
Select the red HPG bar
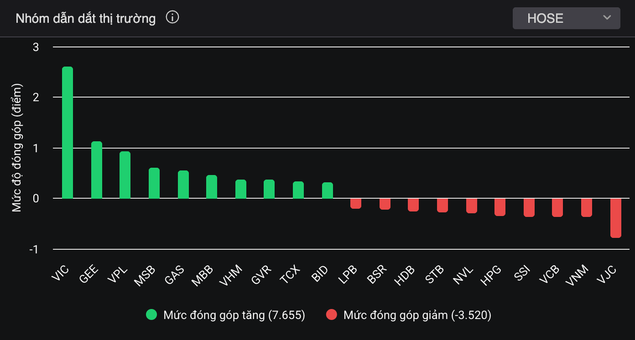tap(500, 207)
